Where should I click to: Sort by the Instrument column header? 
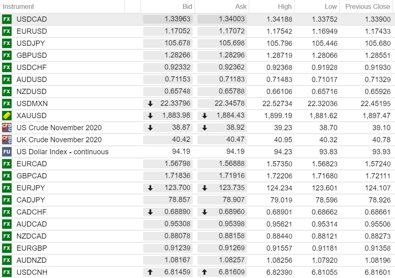coord(19,6)
